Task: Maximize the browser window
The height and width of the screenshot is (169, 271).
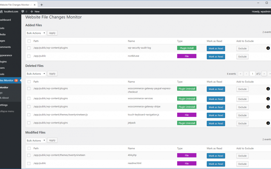Action: 267,3
